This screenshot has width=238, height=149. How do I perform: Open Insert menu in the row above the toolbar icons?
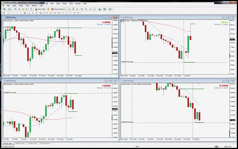14,5
